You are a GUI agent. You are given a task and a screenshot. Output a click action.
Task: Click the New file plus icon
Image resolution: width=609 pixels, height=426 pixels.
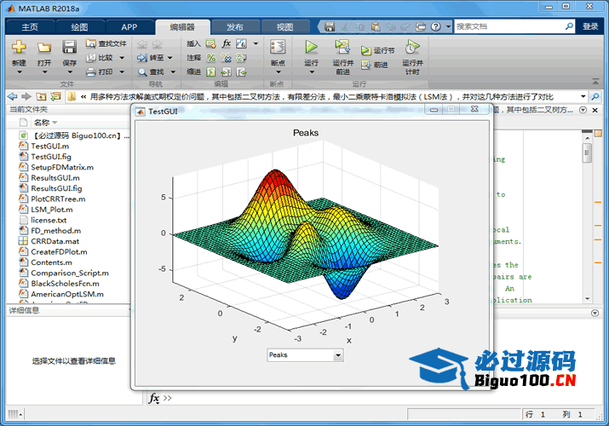coord(19,48)
